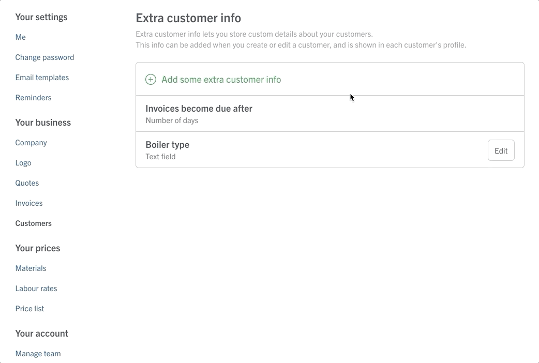Viewport: 539px width, 363px height.
Task: Open Manage team page
Action: 38,354
